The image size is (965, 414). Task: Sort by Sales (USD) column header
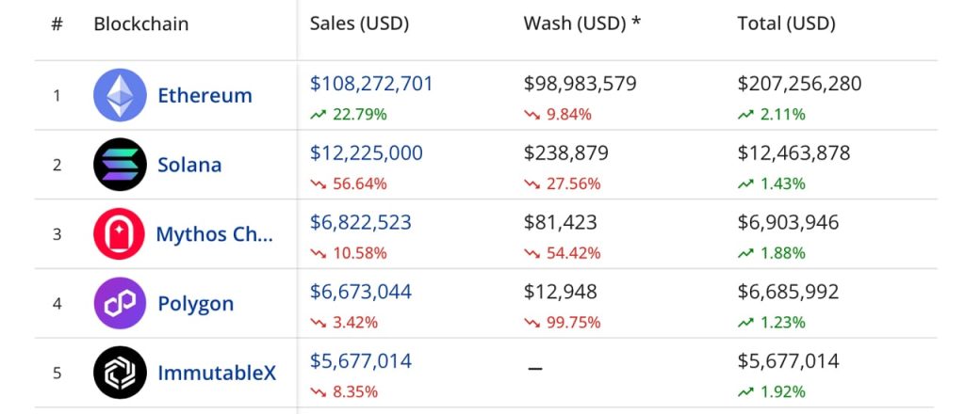(359, 24)
